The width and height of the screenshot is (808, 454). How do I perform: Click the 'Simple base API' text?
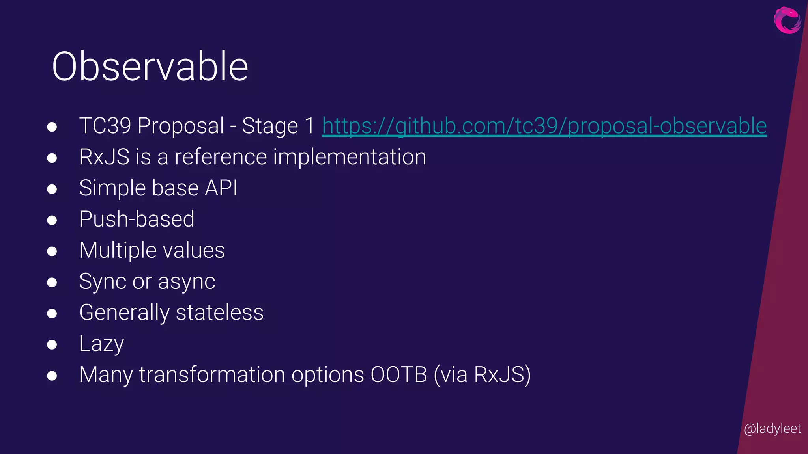pyautogui.click(x=158, y=188)
